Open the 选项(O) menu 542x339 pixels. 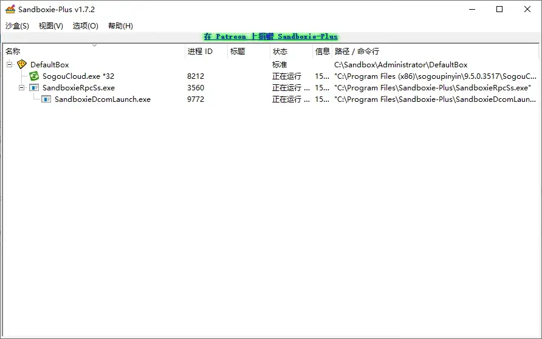click(x=85, y=25)
